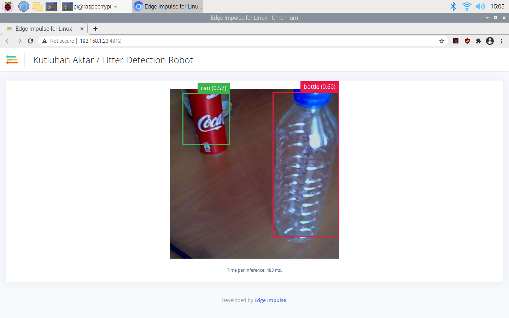
Task: Launch the Terminal from the taskbar launcher
Action: pos(51,6)
